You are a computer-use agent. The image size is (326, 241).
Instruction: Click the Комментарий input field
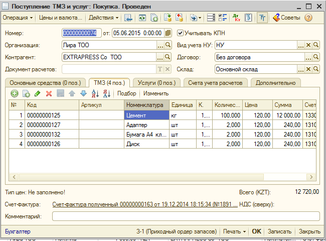click(186, 216)
